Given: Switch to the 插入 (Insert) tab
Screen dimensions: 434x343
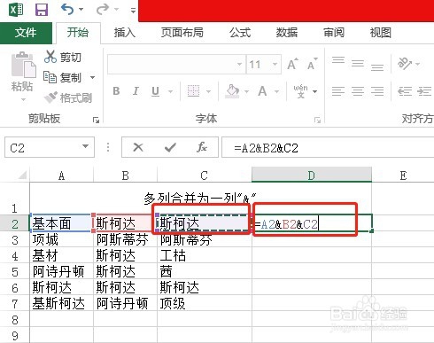Looking at the screenshot, I should 125,33.
